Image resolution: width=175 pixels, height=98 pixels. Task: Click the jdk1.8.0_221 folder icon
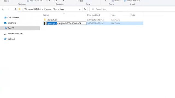45,20
